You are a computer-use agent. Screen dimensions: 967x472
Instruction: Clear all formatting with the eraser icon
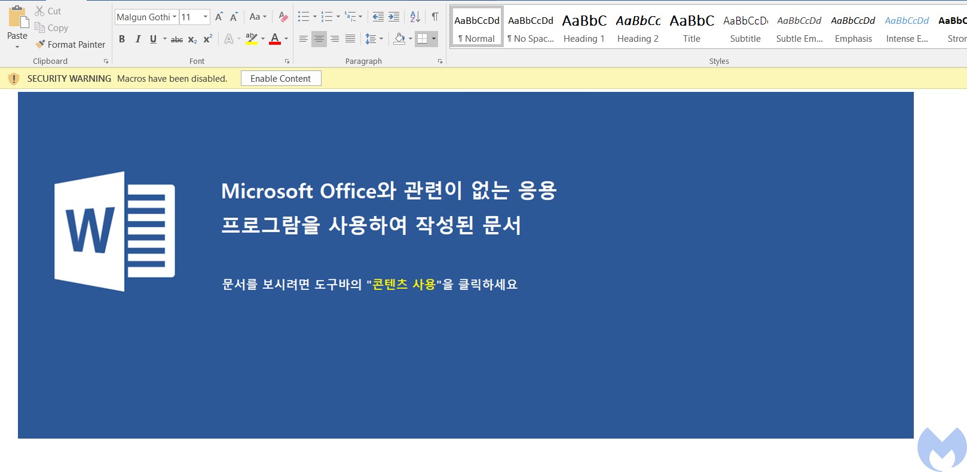click(283, 17)
